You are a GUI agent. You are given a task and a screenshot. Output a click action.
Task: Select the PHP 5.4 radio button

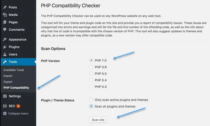[x=91, y=80]
